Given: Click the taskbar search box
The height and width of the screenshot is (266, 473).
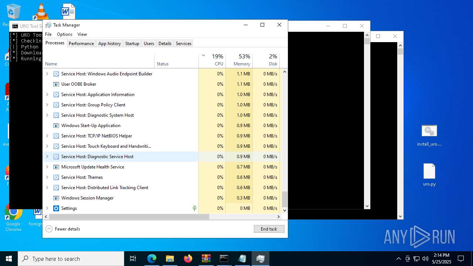Looking at the screenshot, I should (71, 259).
